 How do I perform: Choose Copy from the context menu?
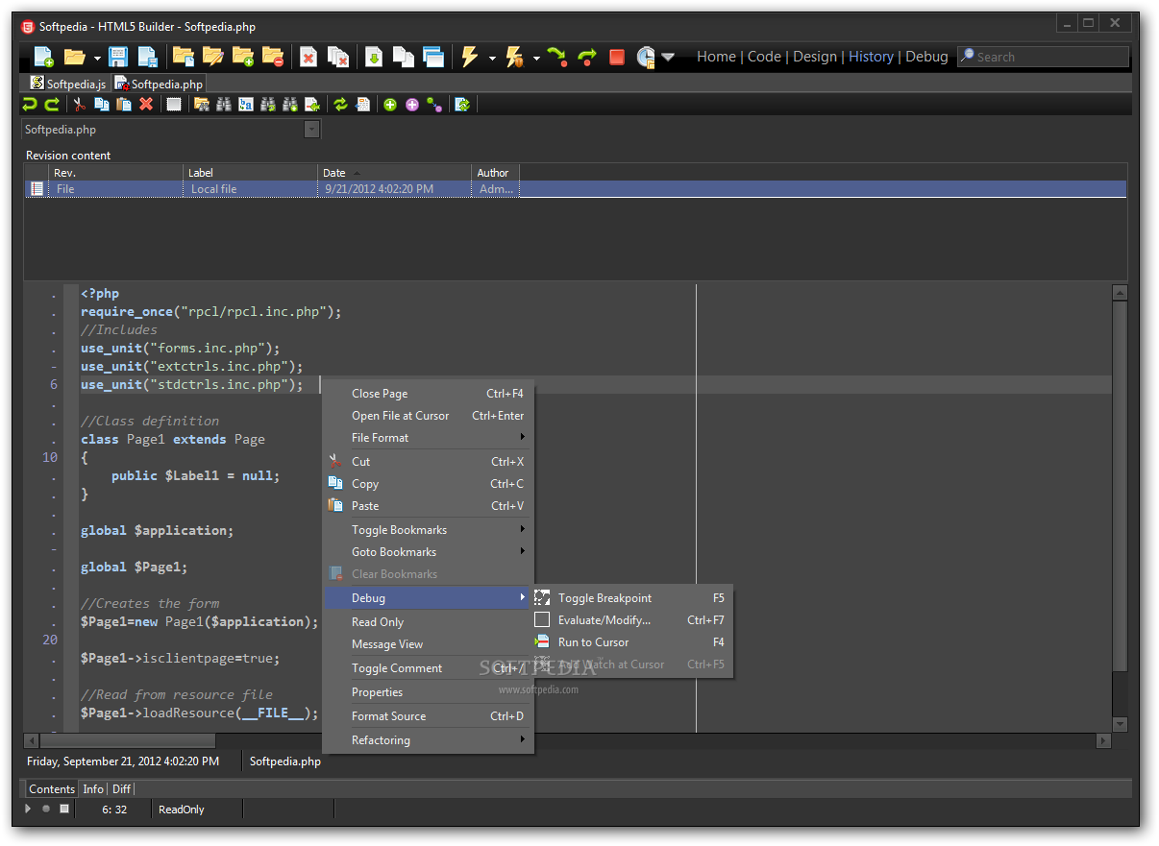(428, 484)
